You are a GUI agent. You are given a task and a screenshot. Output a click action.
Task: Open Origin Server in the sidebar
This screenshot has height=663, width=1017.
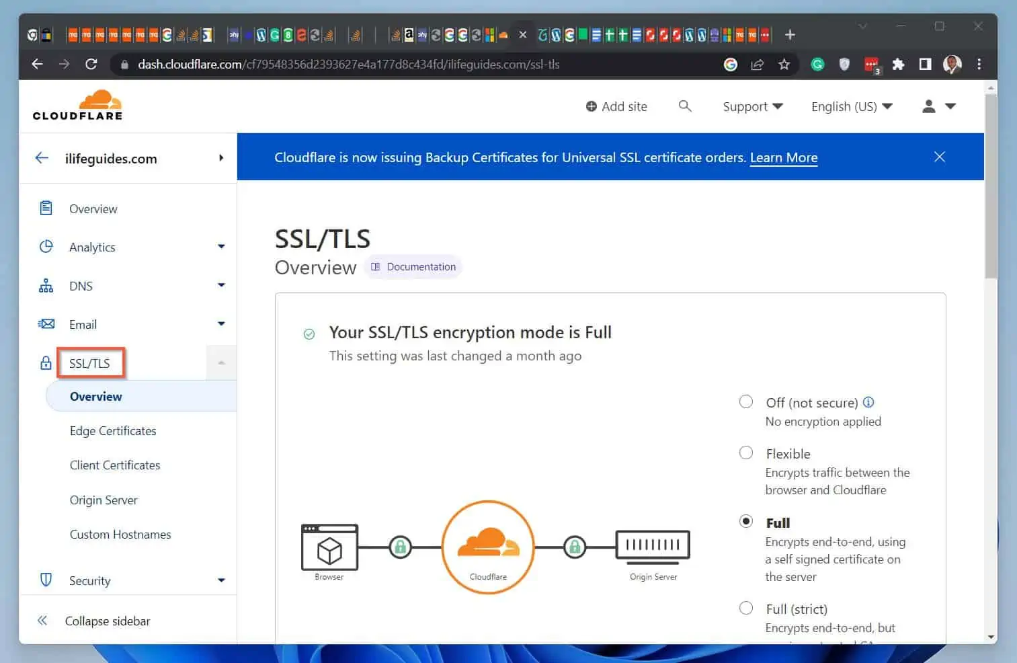coord(104,500)
